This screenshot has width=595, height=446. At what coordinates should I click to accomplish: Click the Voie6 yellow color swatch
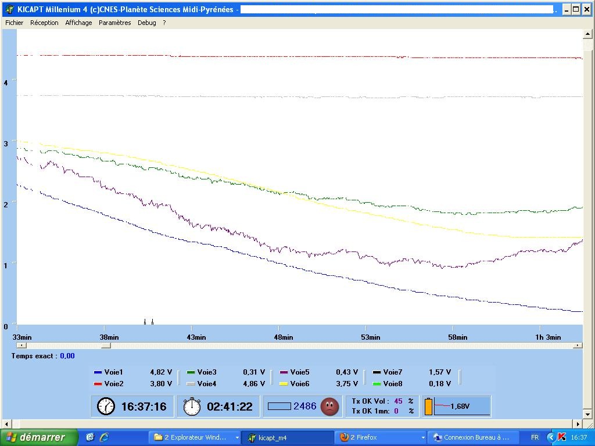coord(284,384)
